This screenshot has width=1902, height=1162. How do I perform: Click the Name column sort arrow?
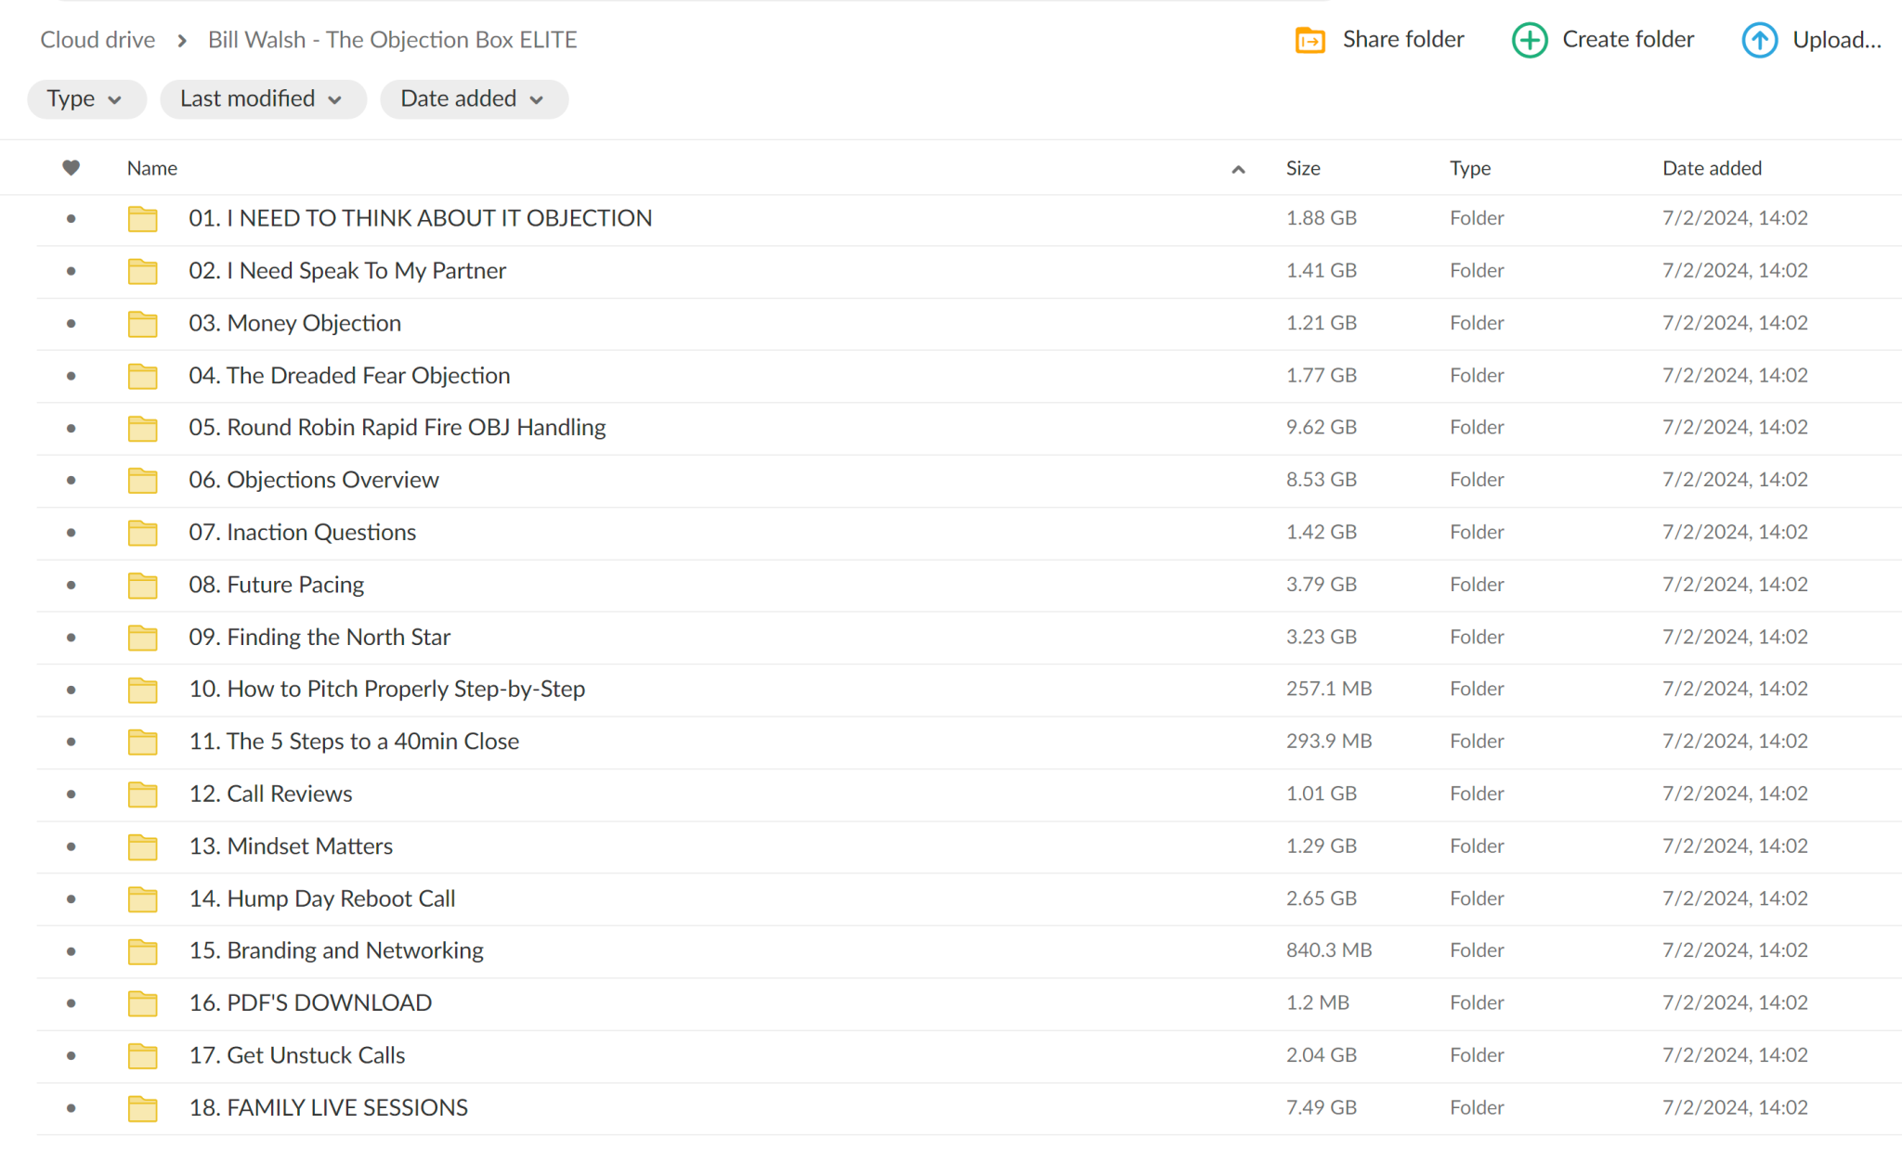pos(1237,169)
